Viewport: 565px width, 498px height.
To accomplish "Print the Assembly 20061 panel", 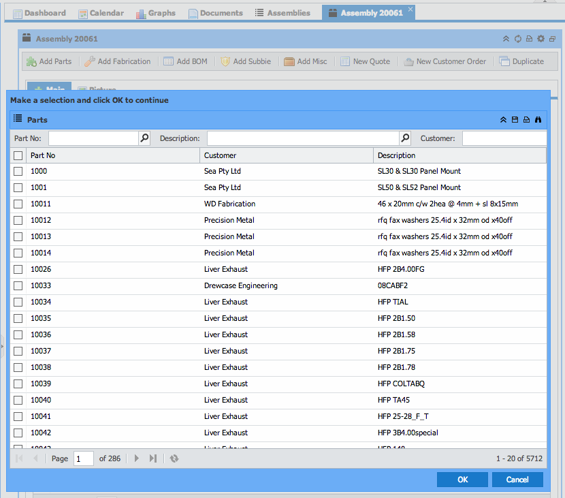I will pyautogui.click(x=530, y=39).
